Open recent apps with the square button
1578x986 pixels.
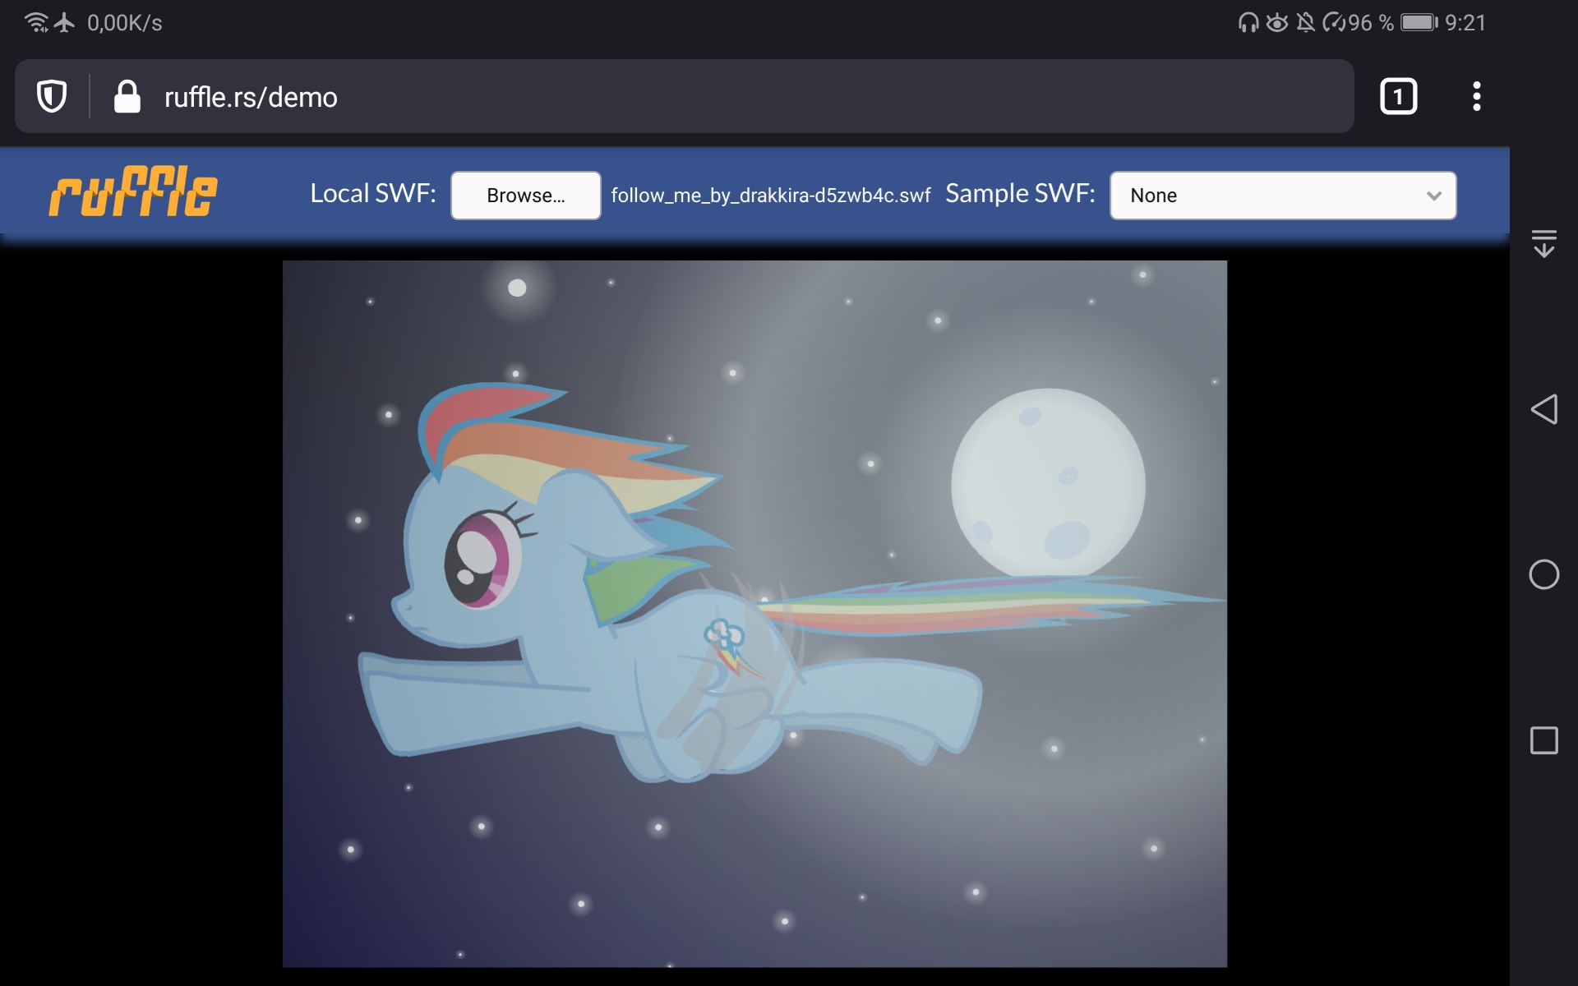(1544, 739)
